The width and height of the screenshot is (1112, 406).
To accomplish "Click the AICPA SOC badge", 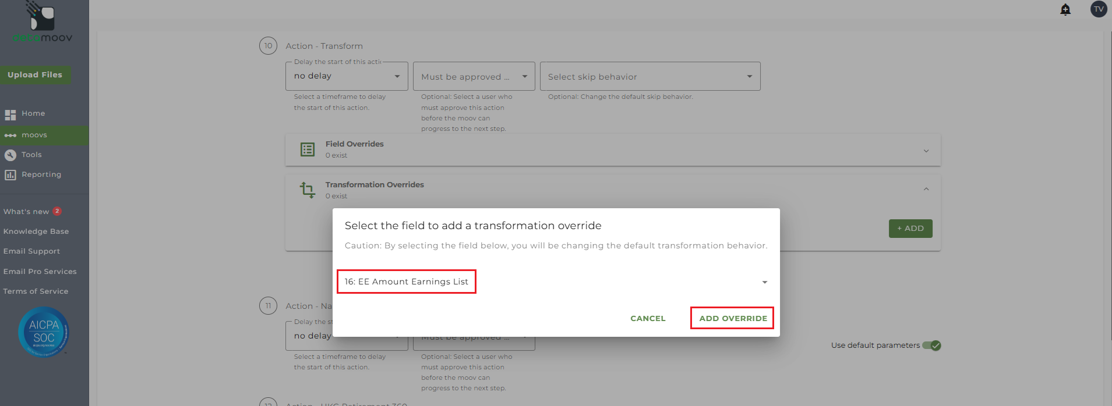I will tap(44, 332).
